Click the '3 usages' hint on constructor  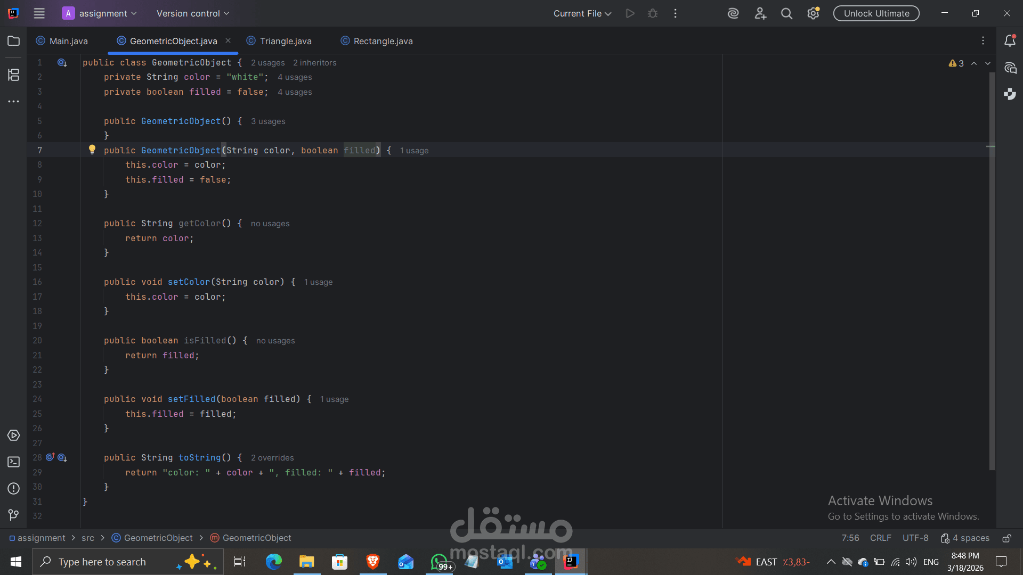268,121
